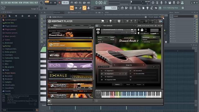Image resolution: width=199 pixels, height=112 pixels.
Task: Click FL Studio play button
Action: [51, 3]
